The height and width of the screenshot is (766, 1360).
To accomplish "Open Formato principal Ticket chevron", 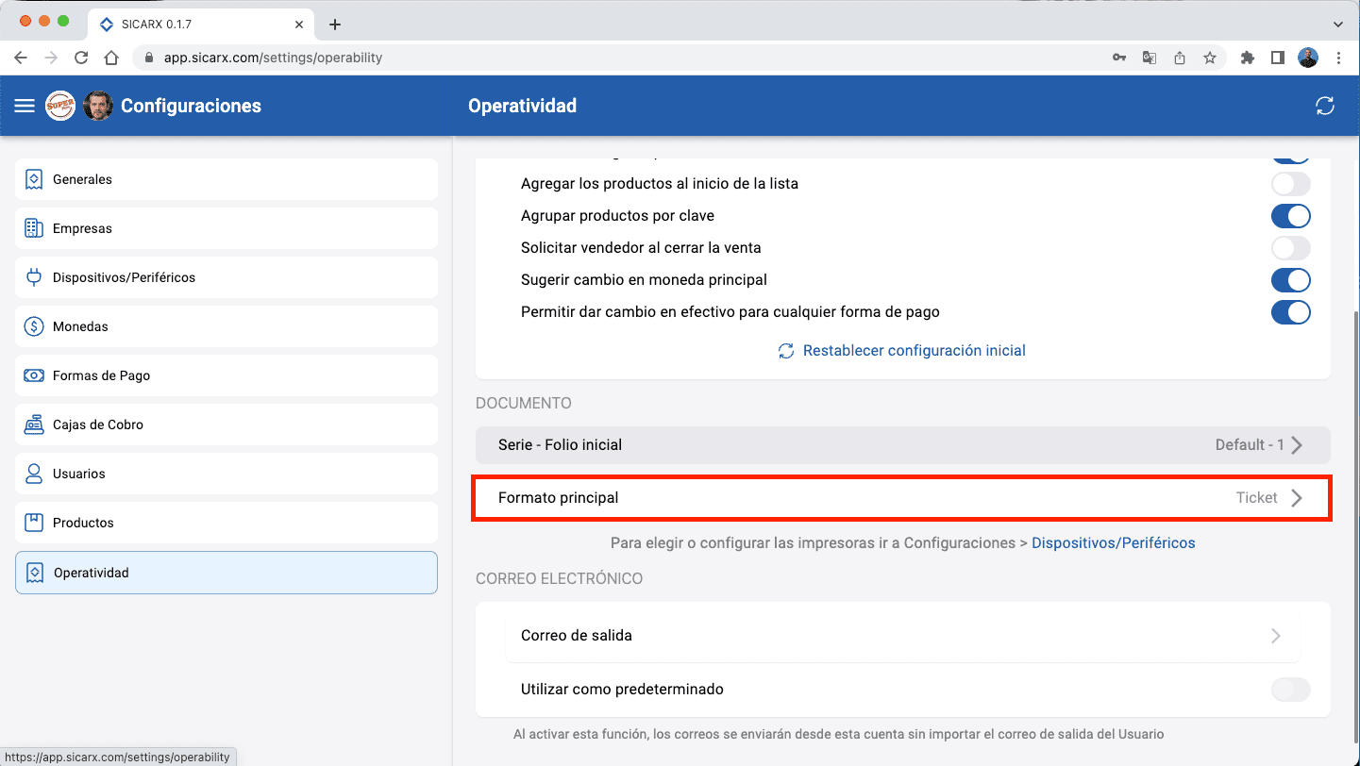I will tap(1297, 498).
